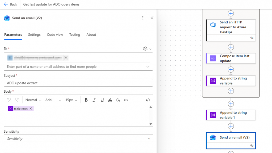
Task: Click the highlight color paint bucket icon
Action: coord(118,100)
